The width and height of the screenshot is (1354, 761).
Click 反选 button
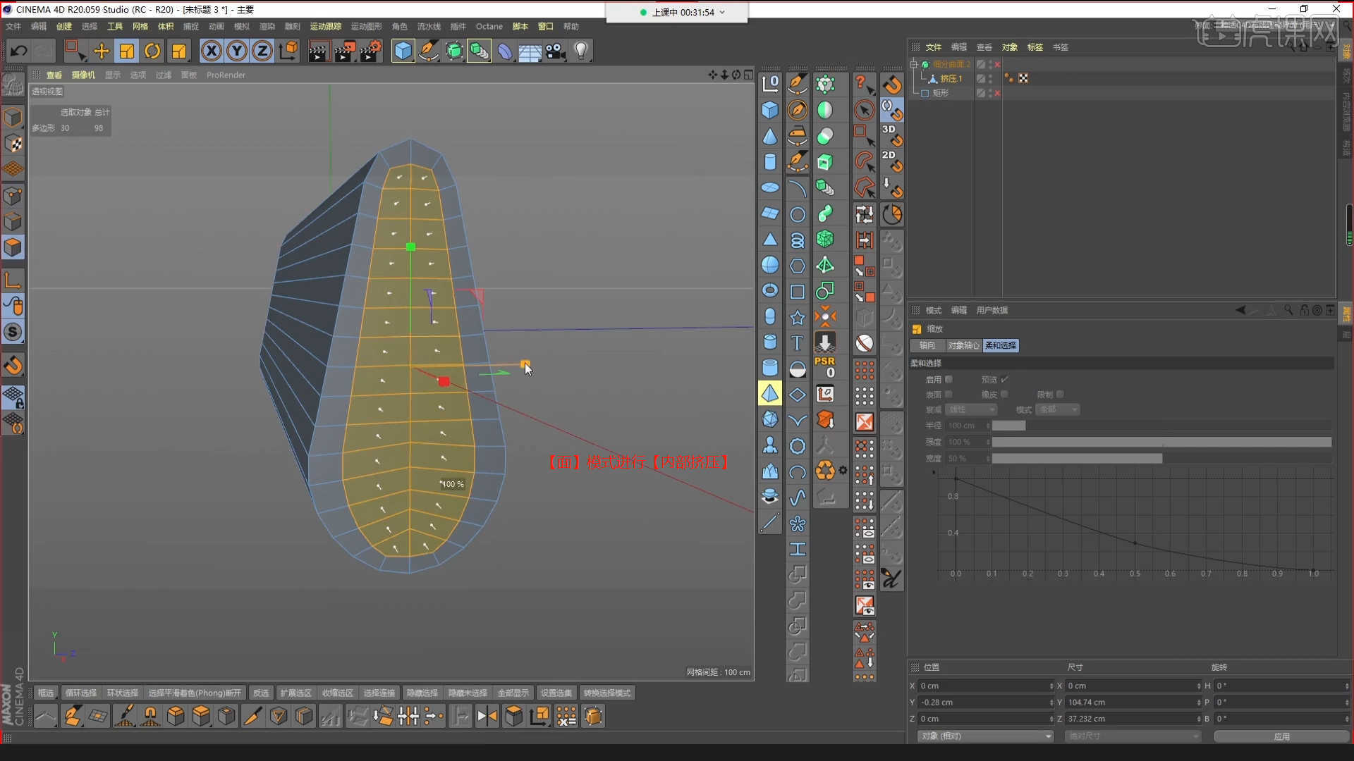[261, 693]
